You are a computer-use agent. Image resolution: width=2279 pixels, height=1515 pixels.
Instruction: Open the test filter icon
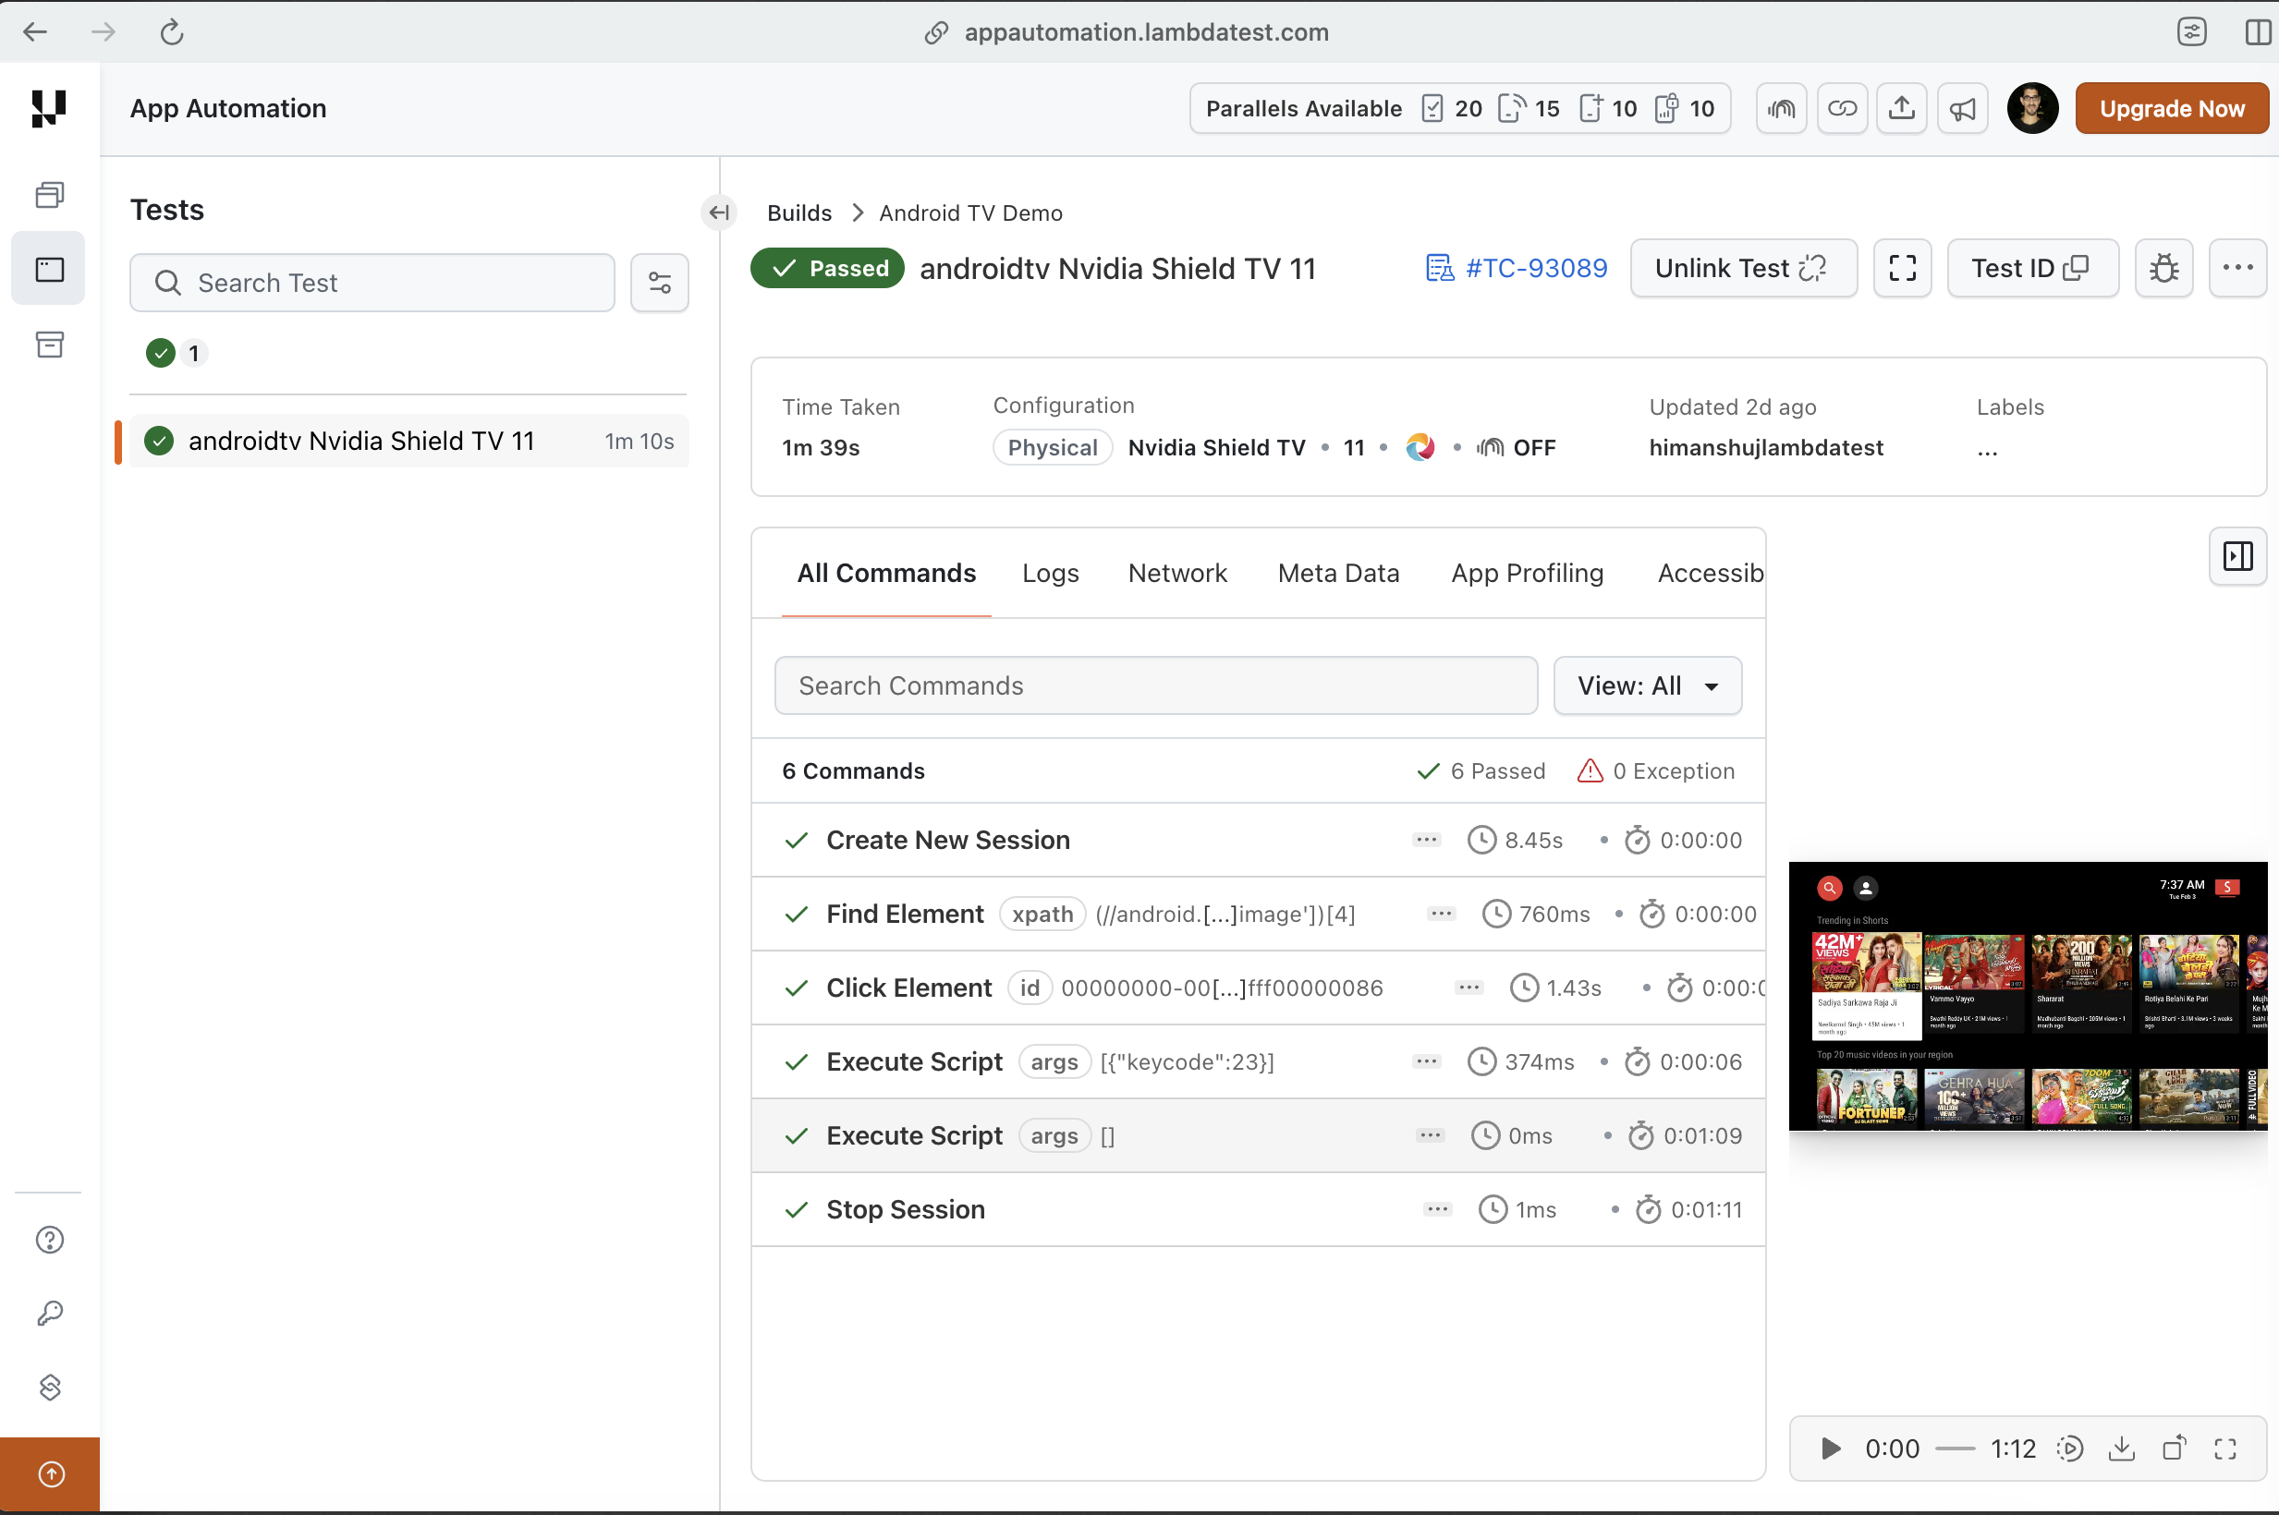click(x=659, y=283)
